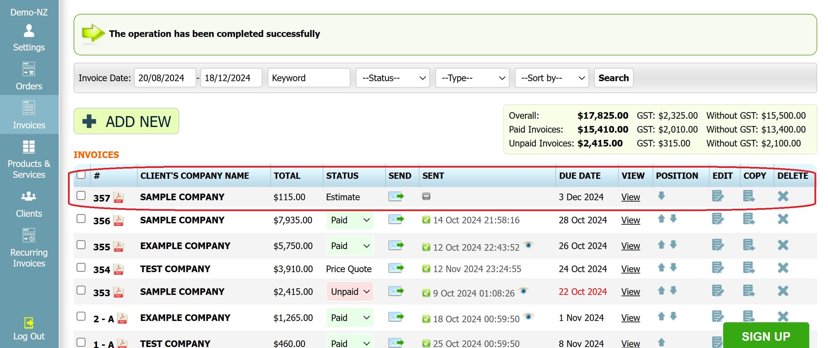Copy invoice 355
Screen dimensions: 828x348
tap(749, 245)
